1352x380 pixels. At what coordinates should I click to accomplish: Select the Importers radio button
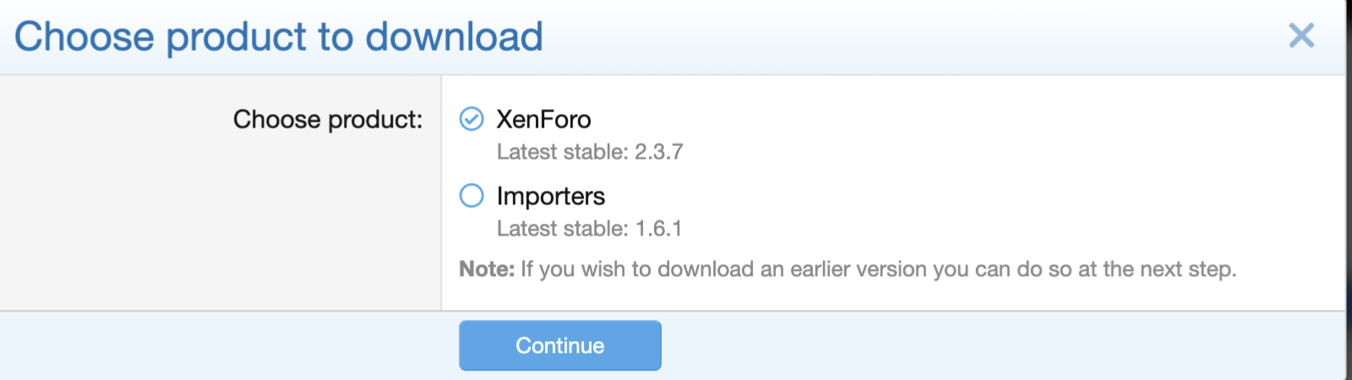pyautogui.click(x=472, y=196)
